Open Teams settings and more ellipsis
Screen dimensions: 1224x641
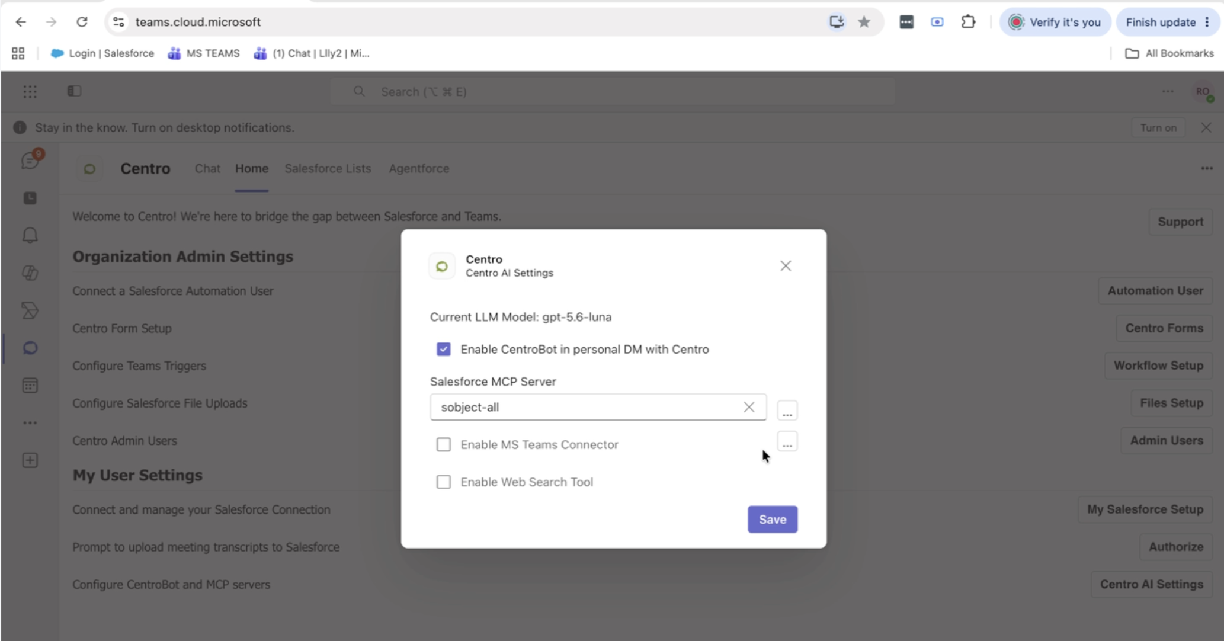[x=1168, y=91]
